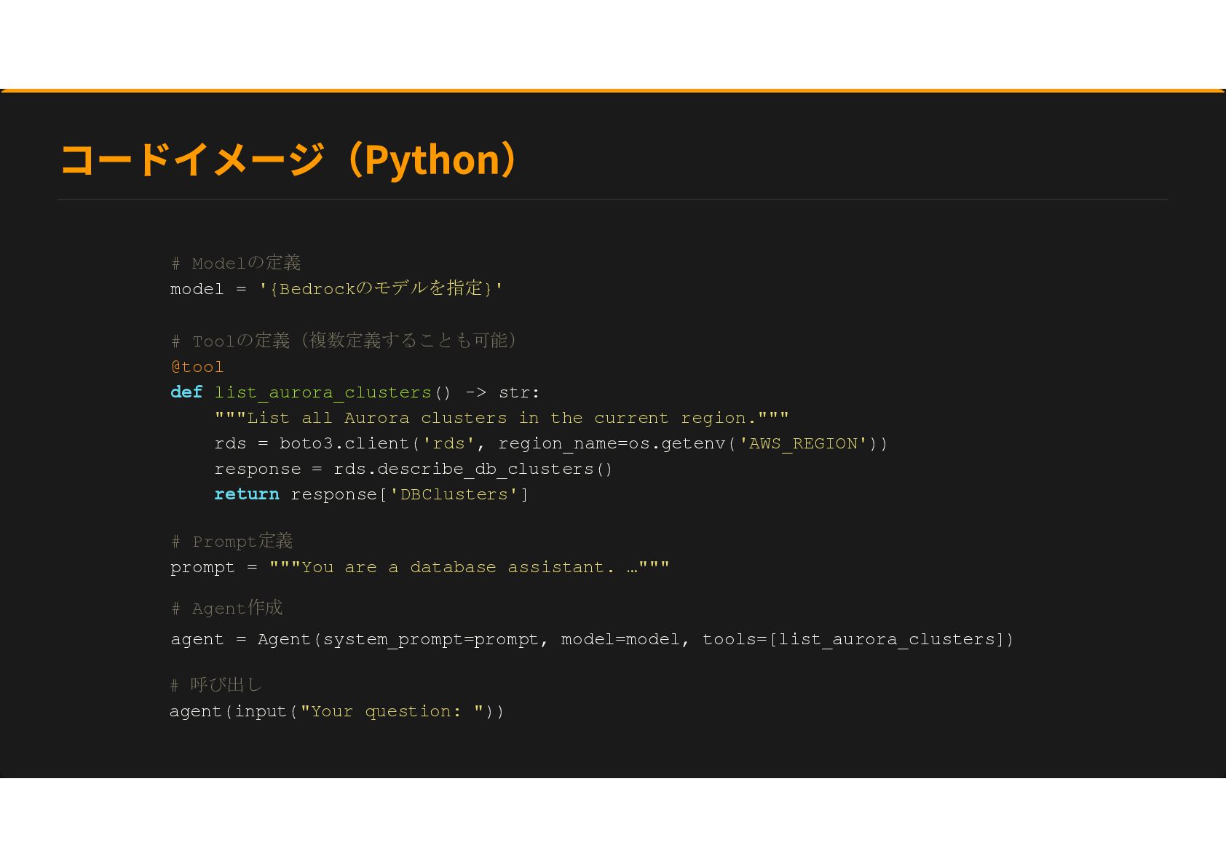Click the 'return' keyword
The height and width of the screenshot is (867, 1226).
click(247, 495)
